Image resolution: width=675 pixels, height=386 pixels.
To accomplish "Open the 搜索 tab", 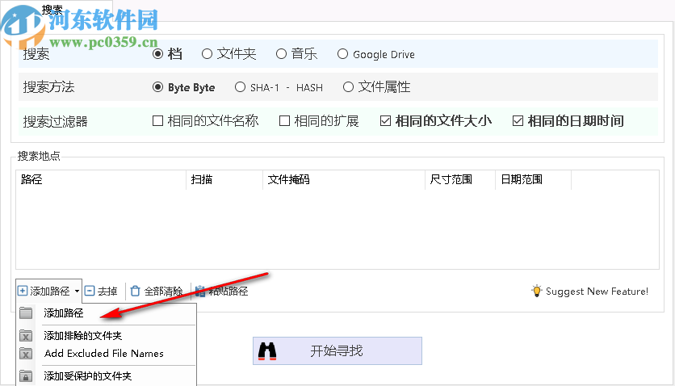I will click(52, 10).
